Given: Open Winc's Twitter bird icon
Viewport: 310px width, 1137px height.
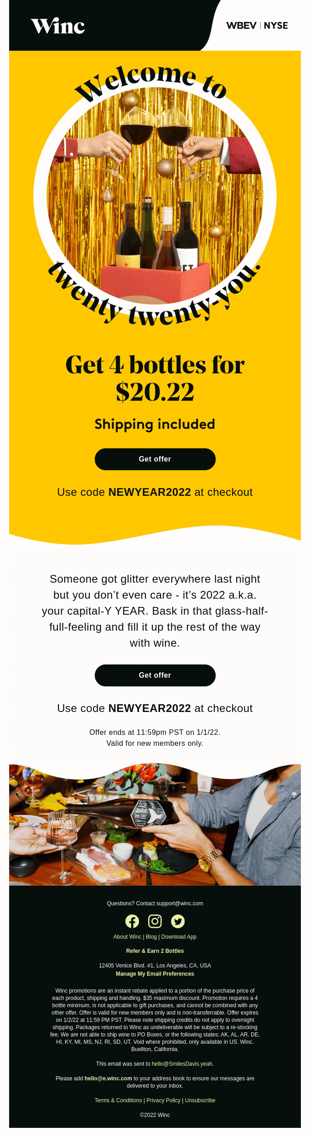Looking at the screenshot, I should 178,921.
